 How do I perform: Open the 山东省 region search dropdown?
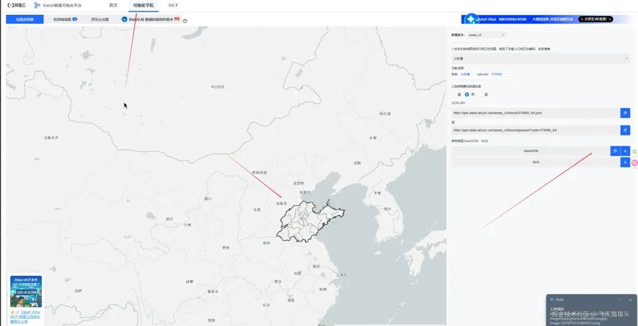[x=541, y=58]
